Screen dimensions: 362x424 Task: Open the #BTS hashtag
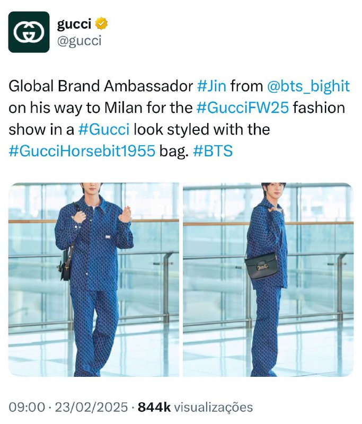point(213,151)
